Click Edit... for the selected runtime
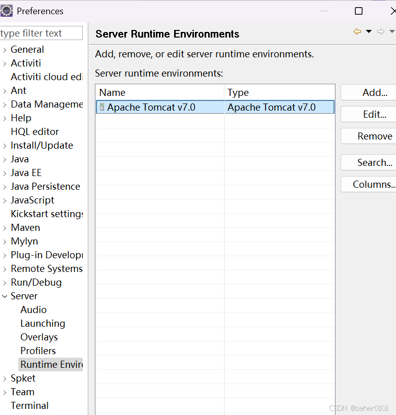 [x=369, y=114]
